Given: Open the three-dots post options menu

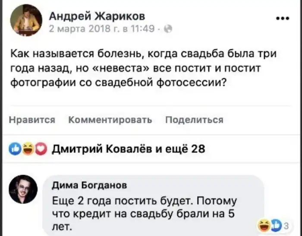Looking at the screenshot, I should (282, 19).
